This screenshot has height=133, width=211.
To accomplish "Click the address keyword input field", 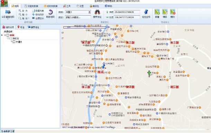I will click(x=78, y=17).
